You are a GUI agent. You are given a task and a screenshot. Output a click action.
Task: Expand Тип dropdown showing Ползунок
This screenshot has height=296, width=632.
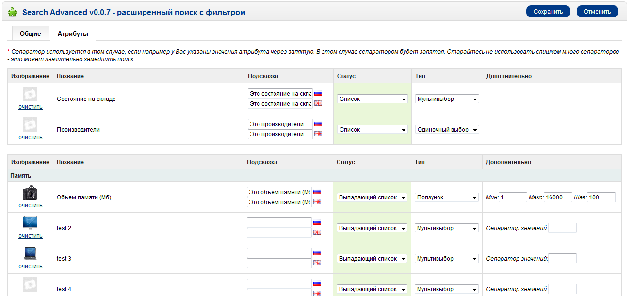pos(447,197)
